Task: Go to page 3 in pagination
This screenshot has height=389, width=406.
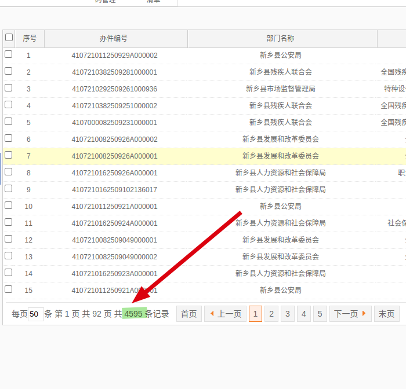Action: (x=288, y=314)
